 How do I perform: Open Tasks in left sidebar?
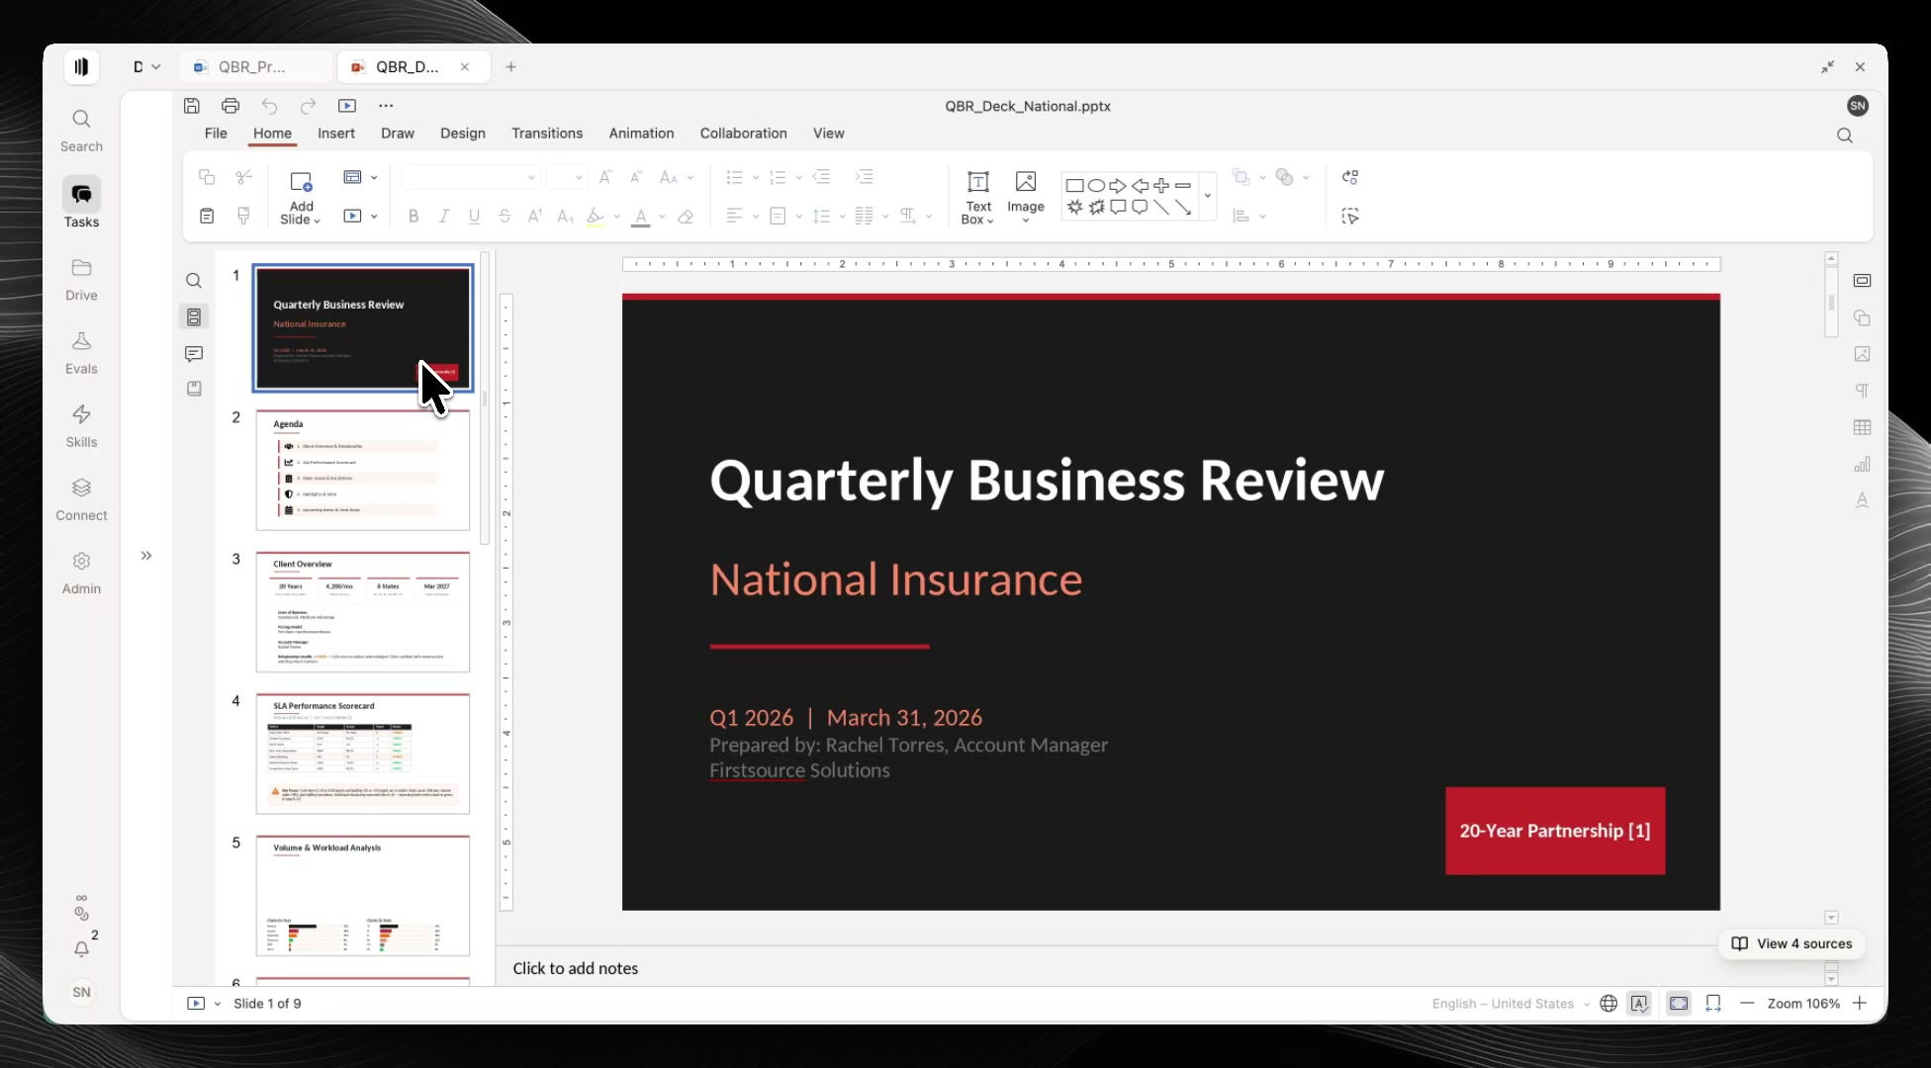point(81,204)
